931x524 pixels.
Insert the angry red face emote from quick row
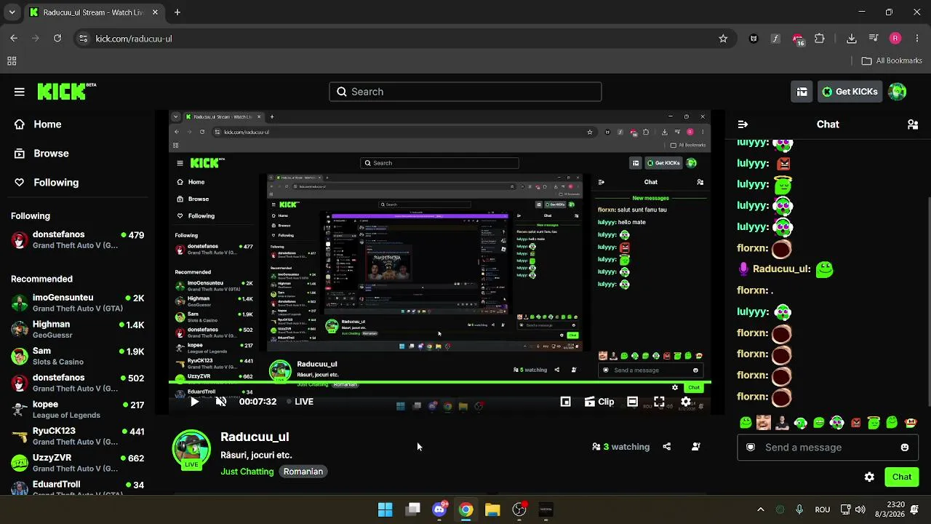tap(855, 423)
